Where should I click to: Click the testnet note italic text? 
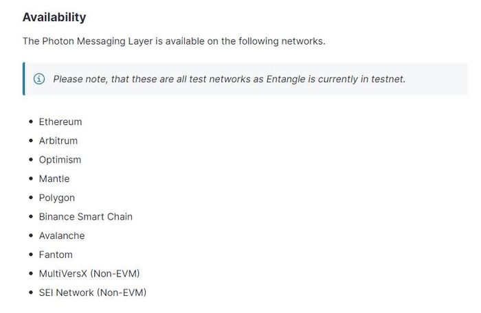(x=229, y=79)
